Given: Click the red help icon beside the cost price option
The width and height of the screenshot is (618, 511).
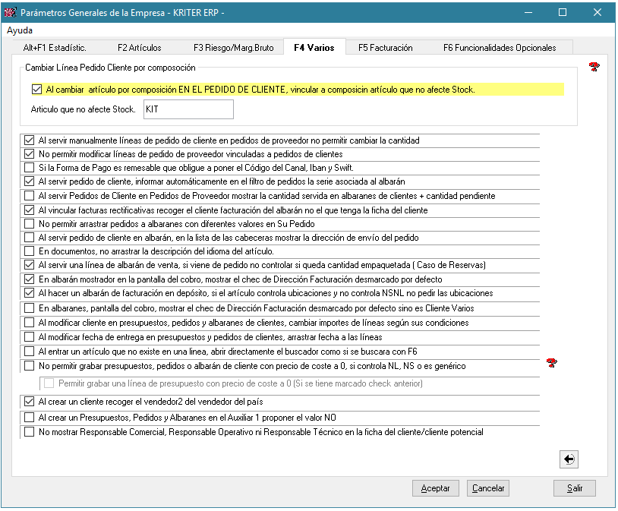Looking at the screenshot, I should click(551, 364).
